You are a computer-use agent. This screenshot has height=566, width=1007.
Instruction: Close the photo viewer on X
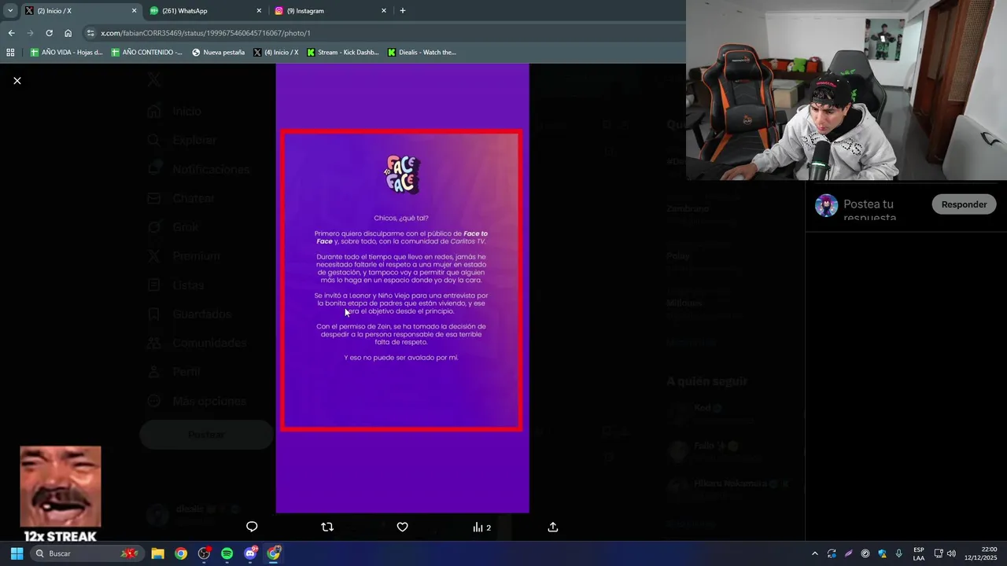click(17, 81)
